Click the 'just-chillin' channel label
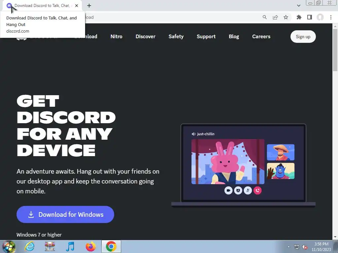This screenshot has width=338, height=253. pos(206,134)
